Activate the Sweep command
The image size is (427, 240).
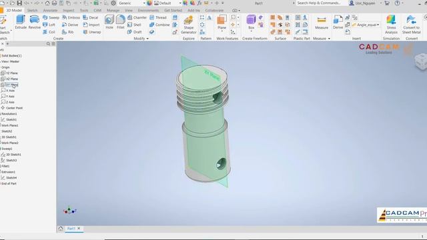pos(51,17)
